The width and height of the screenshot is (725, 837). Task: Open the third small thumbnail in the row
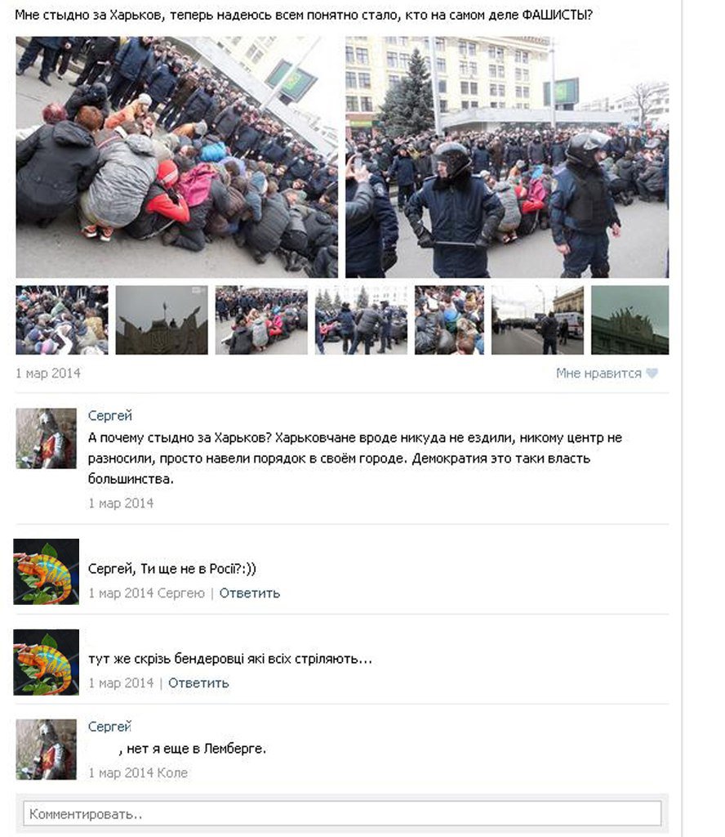tap(261, 320)
